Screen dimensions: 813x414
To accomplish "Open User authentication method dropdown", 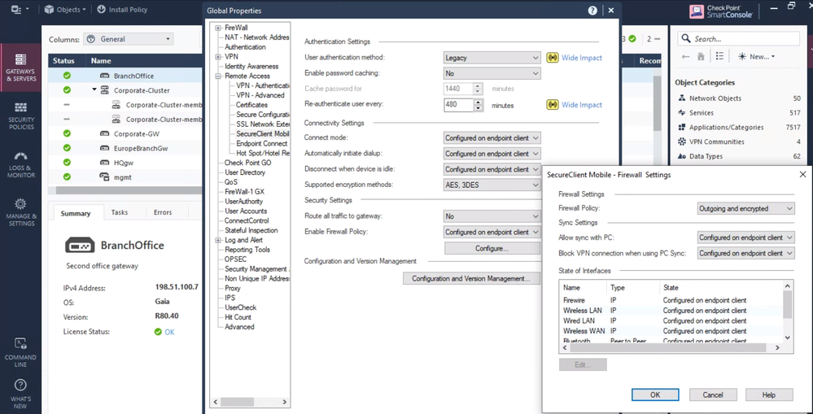I will click(x=492, y=58).
